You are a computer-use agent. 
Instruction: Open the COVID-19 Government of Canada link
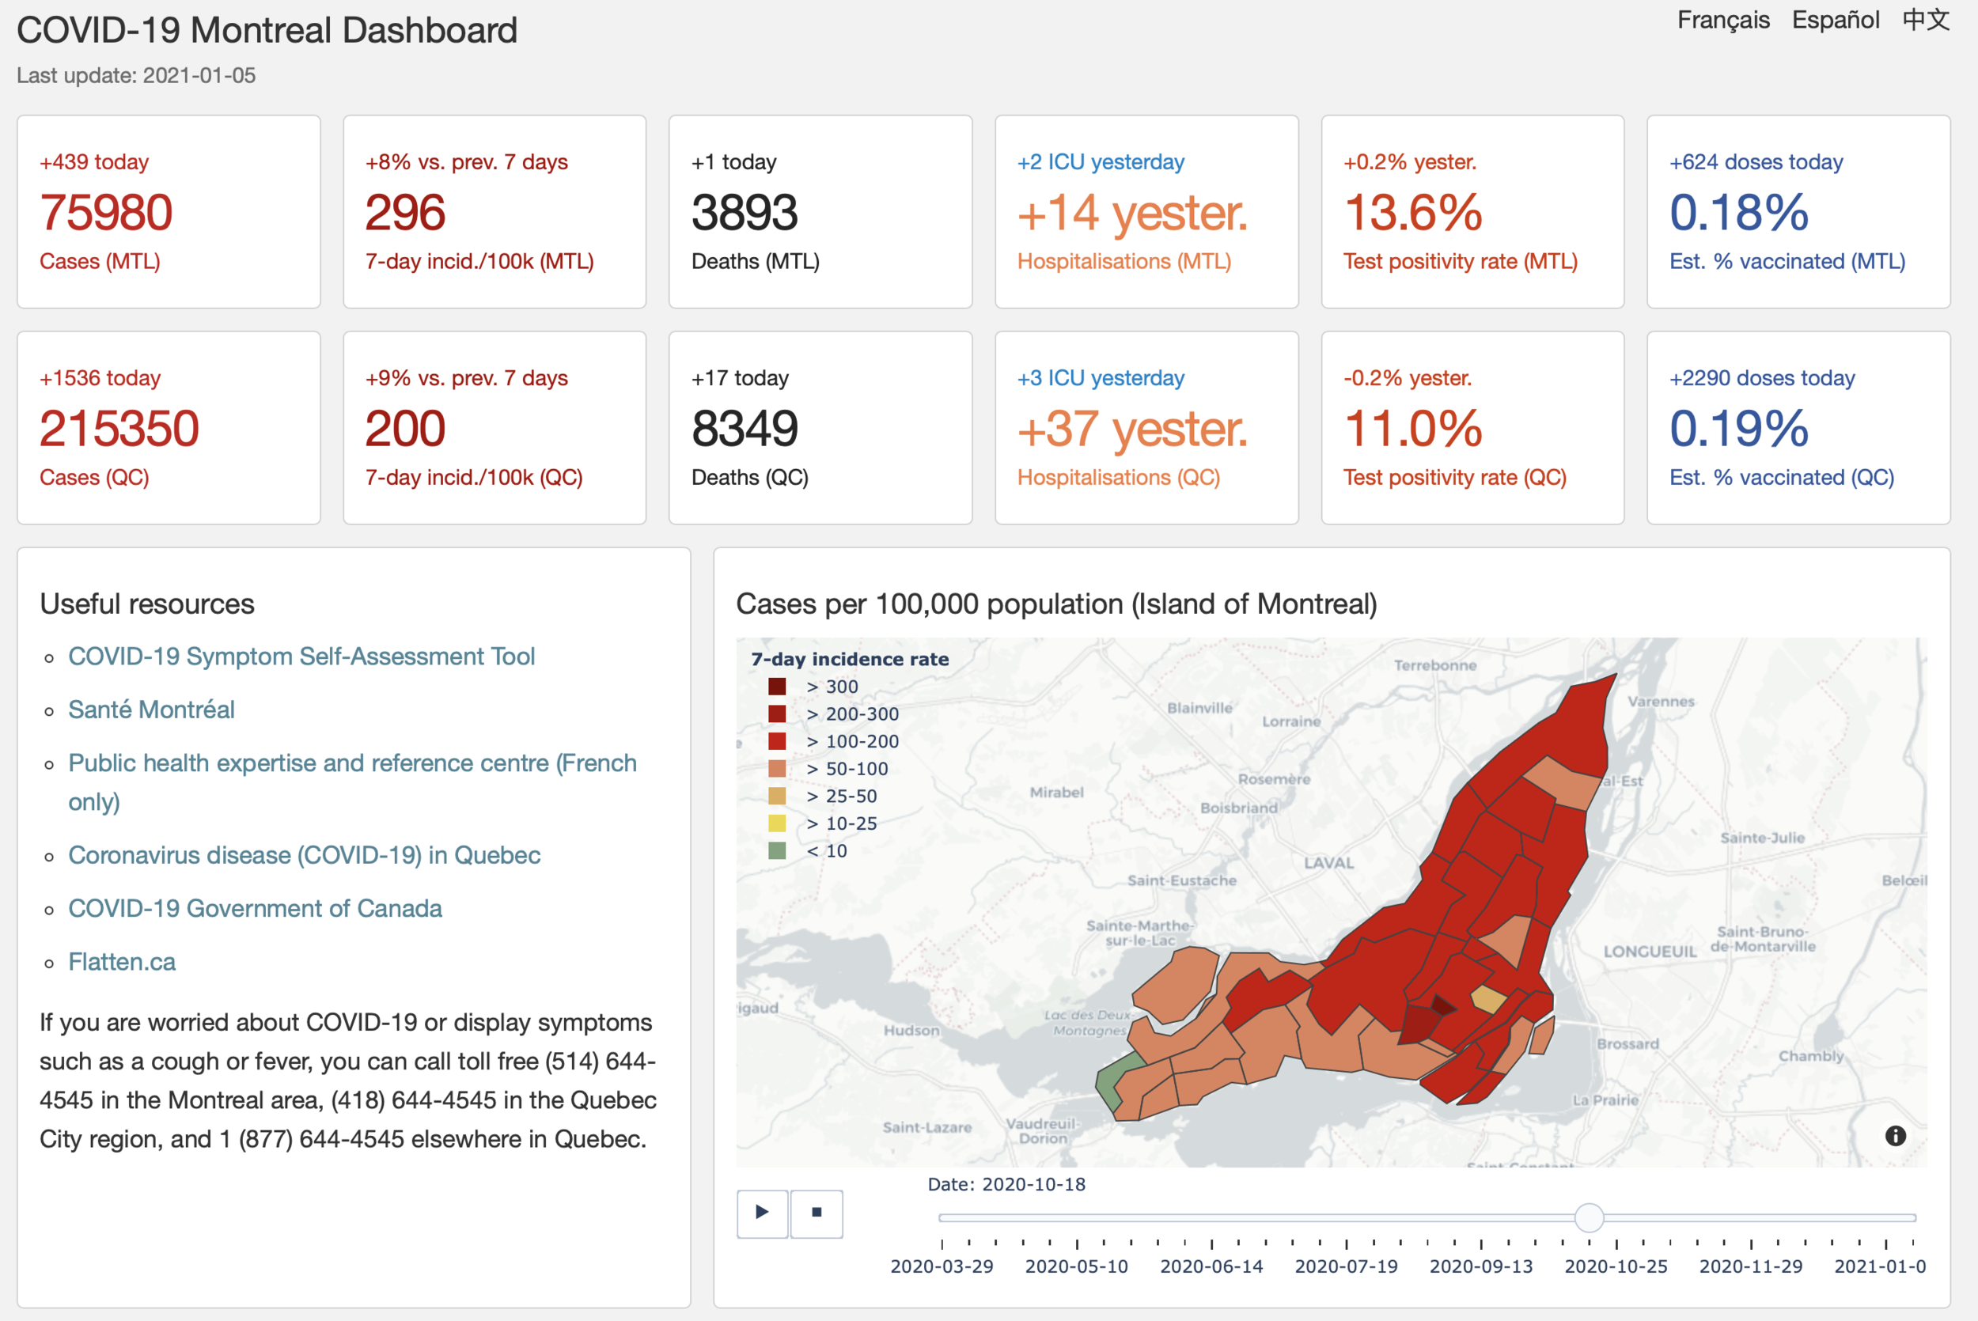click(255, 908)
